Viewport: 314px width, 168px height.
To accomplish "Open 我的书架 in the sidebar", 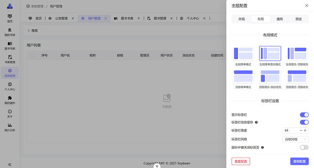I will point(10,32).
